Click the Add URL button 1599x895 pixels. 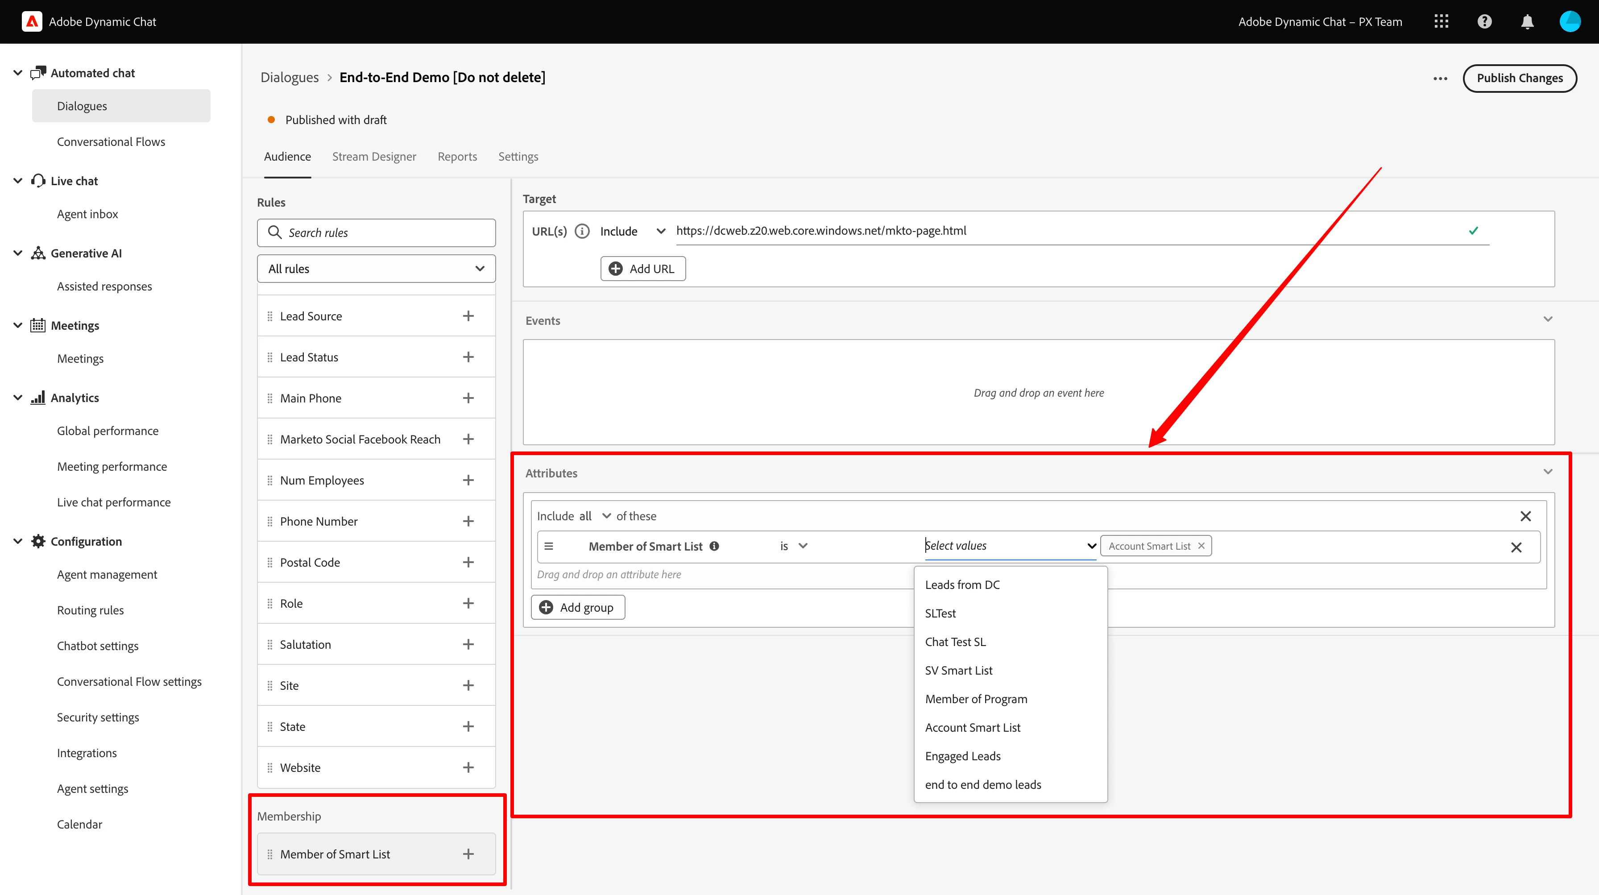tap(642, 269)
